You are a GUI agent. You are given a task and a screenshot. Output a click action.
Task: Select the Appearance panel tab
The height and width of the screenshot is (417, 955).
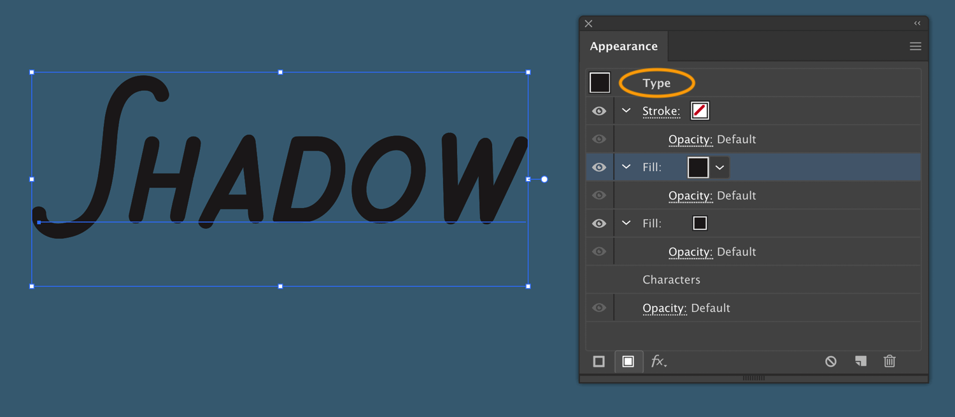624,46
